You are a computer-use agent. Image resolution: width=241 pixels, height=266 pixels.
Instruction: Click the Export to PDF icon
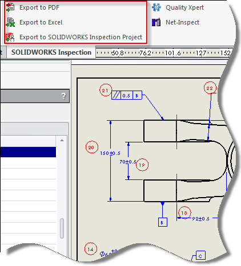(x=10, y=7)
